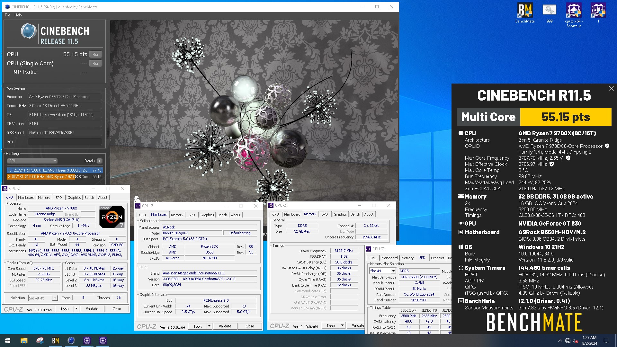Open Graphics tab in Memory CPU-Z window
This screenshot has width=617, height=347.
tap(340, 214)
